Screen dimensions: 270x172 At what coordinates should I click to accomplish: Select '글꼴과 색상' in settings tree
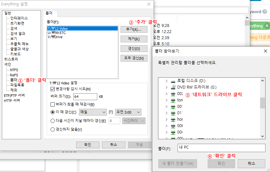(x=19, y=49)
